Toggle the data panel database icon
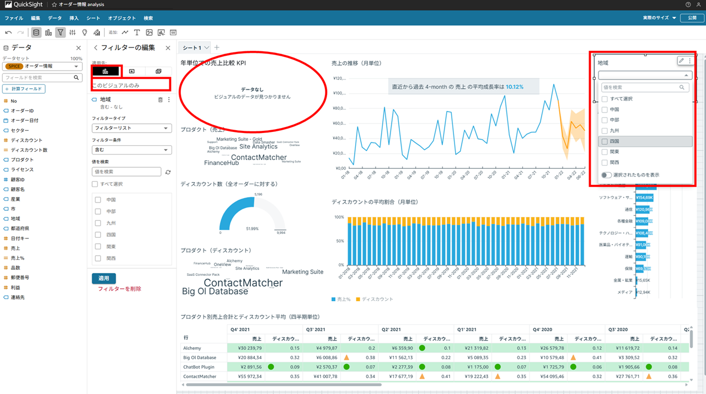 click(x=36, y=33)
